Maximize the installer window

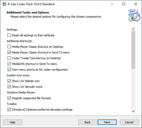coord(124,4)
